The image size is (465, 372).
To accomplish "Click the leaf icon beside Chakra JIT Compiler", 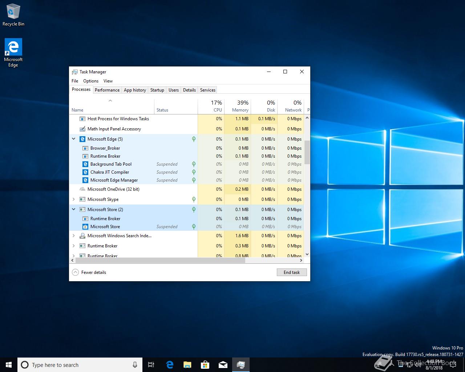I will 194,172.
